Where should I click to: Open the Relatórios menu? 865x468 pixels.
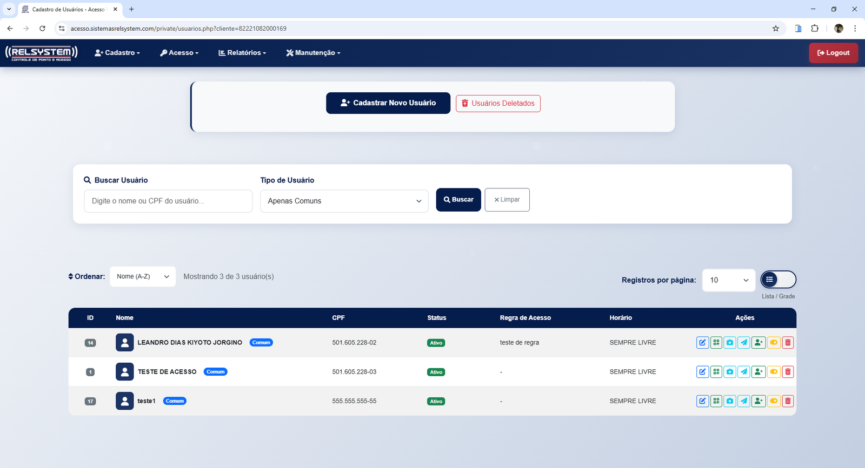coord(242,53)
